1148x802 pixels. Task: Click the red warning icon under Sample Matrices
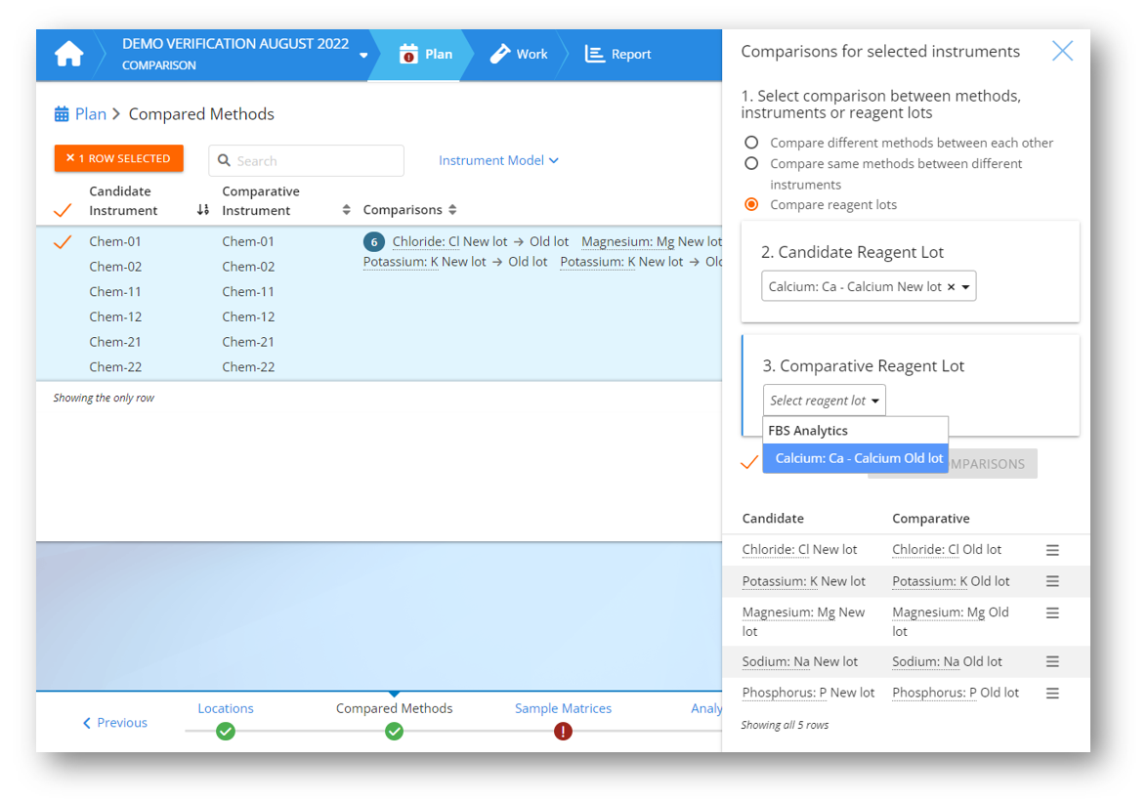point(563,731)
